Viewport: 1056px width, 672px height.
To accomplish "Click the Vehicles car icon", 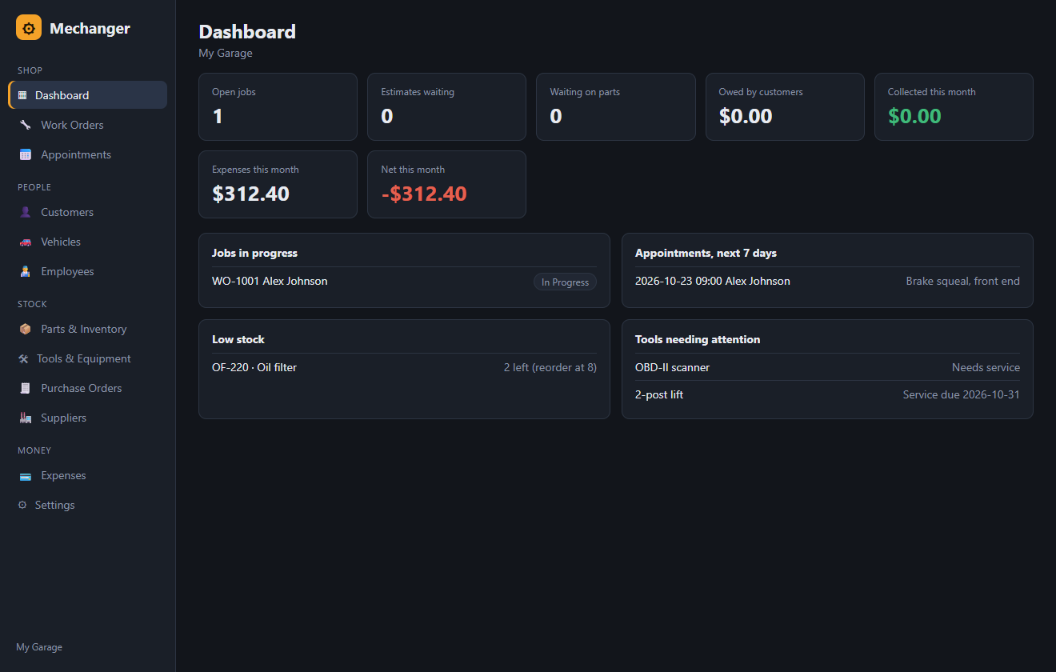I will coord(25,242).
